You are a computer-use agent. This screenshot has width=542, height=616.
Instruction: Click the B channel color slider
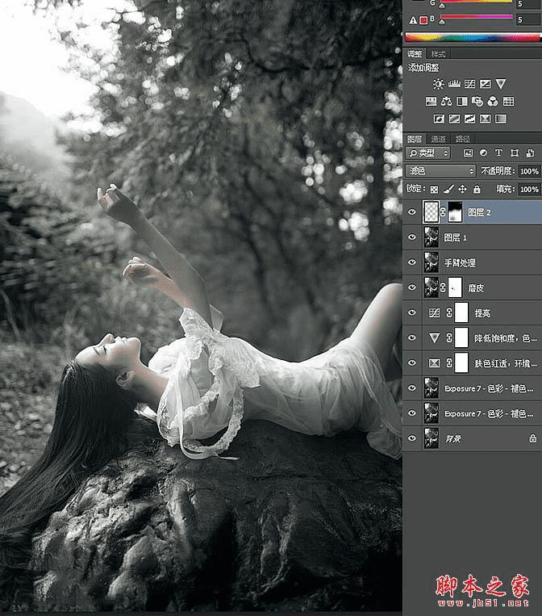coord(477,17)
